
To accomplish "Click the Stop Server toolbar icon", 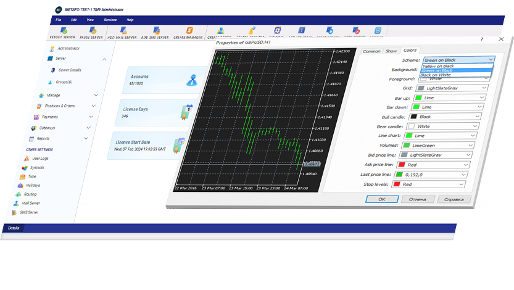I will [x=356, y=30].
